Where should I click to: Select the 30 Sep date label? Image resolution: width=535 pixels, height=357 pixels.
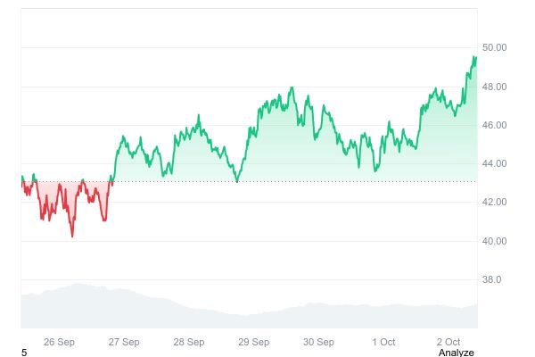pyautogui.click(x=319, y=341)
